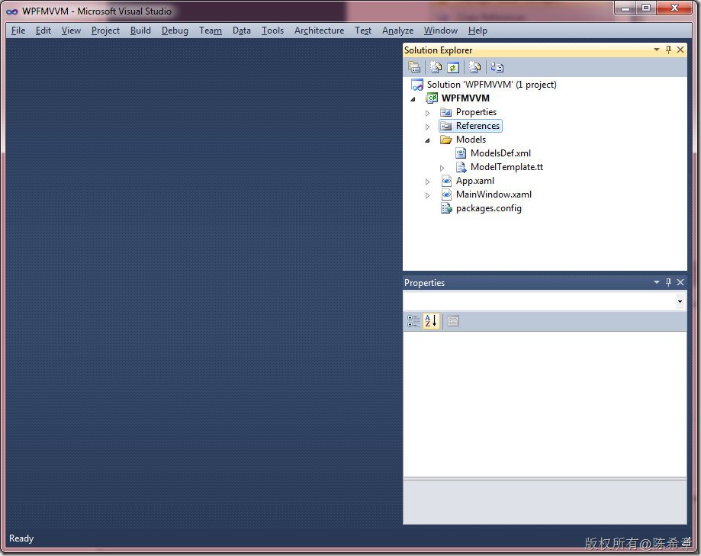Click the ModelsDef.xml file icon
701x556 pixels.
461,153
